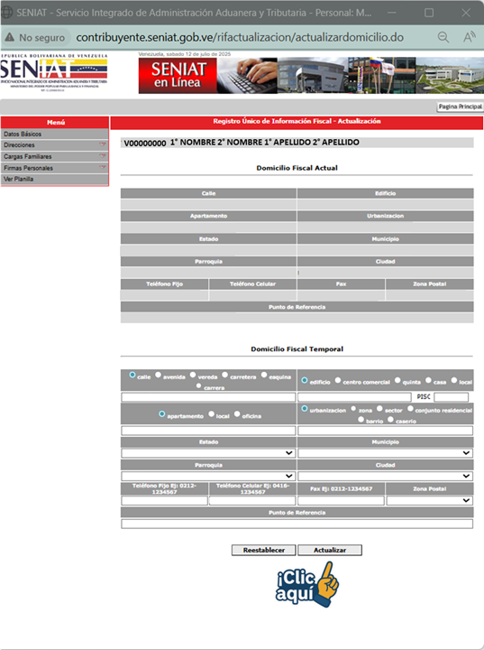Open the Municipio dropdown in Domicilio Temporal

point(385,453)
